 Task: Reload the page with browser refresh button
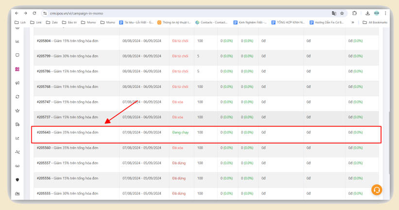click(x=34, y=13)
